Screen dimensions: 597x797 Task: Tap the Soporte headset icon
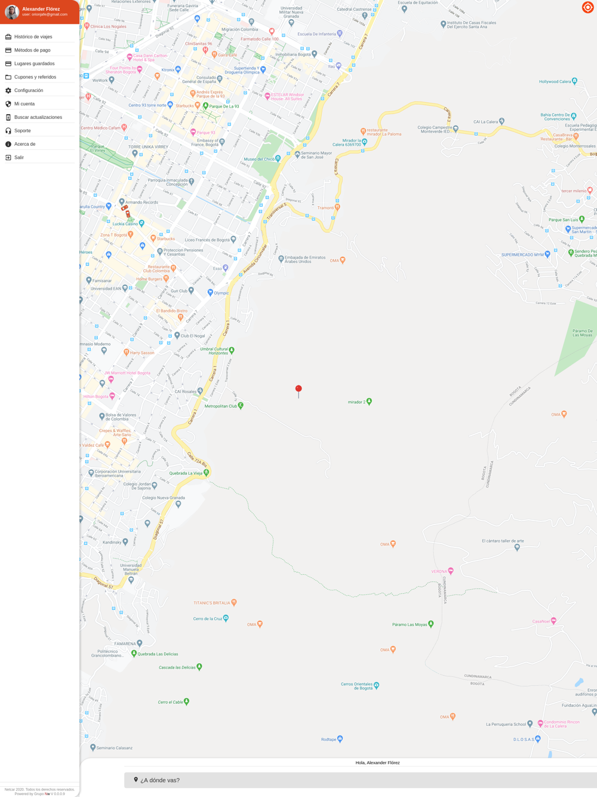[x=8, y=131]
